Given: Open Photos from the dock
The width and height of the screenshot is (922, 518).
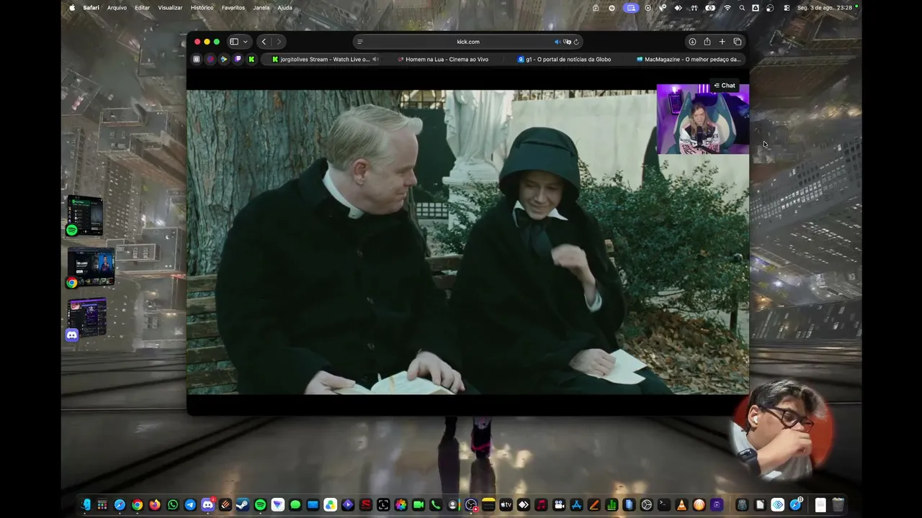Looking at the screenshot, I should (400, 505).
